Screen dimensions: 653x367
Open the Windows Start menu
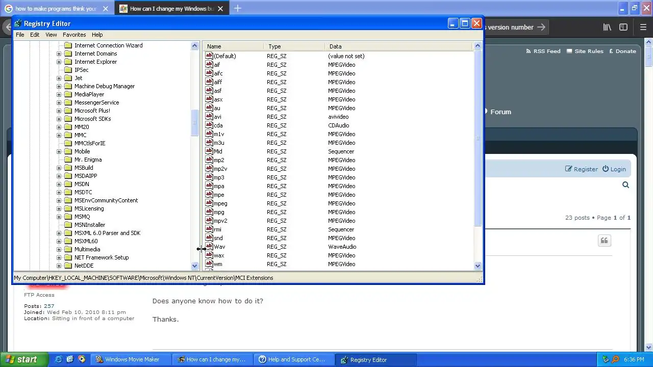click(x=24, y=359)
